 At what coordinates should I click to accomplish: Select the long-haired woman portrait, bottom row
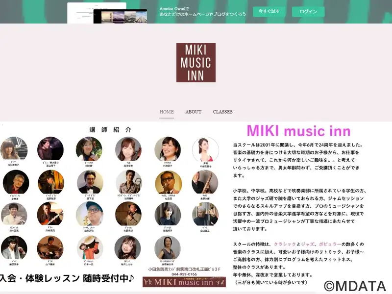[x=127, y=247]
